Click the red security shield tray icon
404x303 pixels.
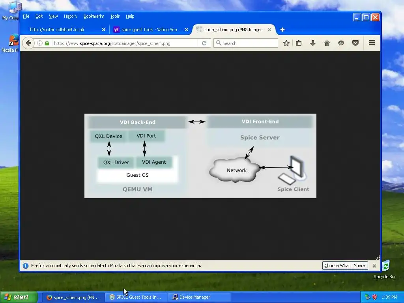pos(375,297)
